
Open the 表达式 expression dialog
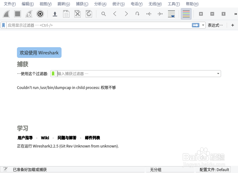click(x=215, y=25)
